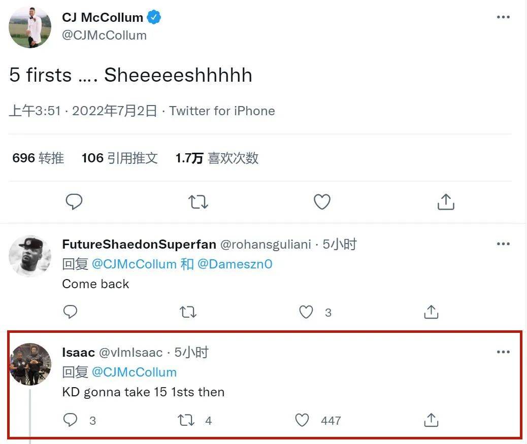Screen dimensions: 527x444
Task: Reply to FutureShaedonSuperfan's comment
Action: [70, 312]
